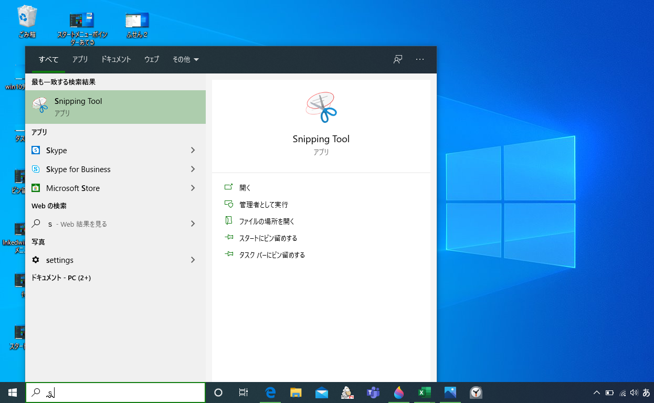Open Excel from the taskbar
This screenshot has width=654, height=403.
pos(425,393)
